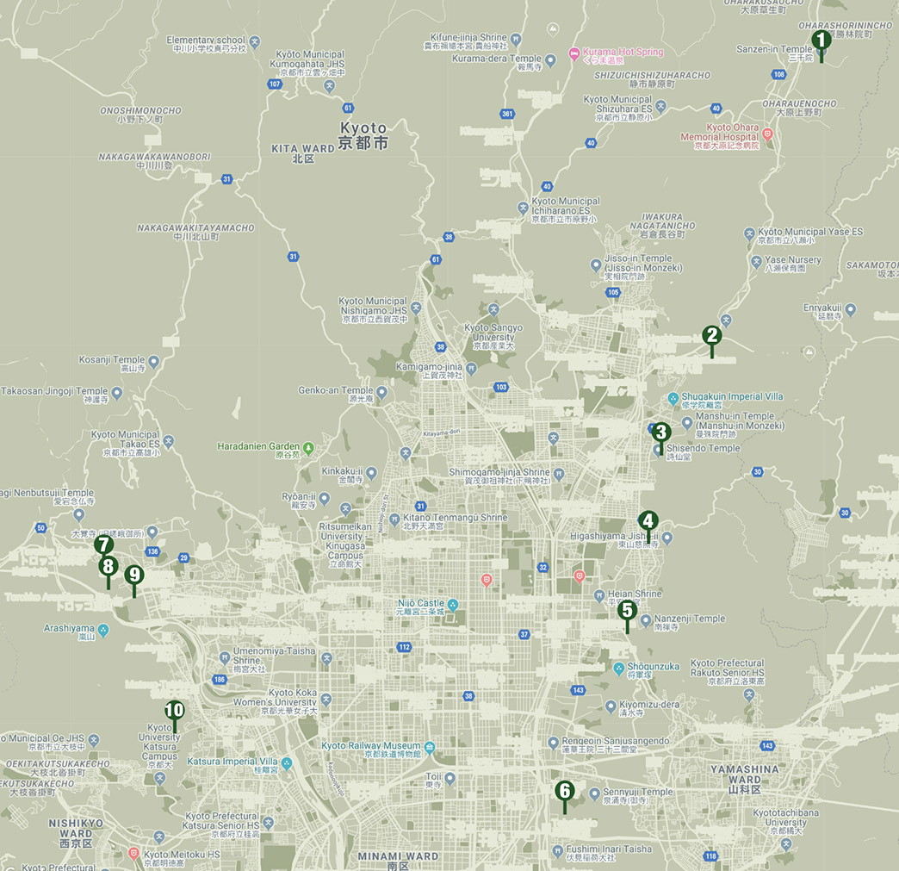
Task: Select the Toji temple pin
Action: [450, 778]
